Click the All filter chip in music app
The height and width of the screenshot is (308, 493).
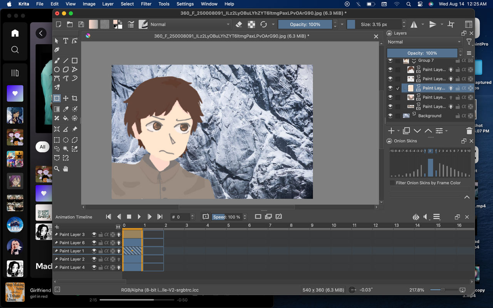pyautogui.click(x=42, y=147)
